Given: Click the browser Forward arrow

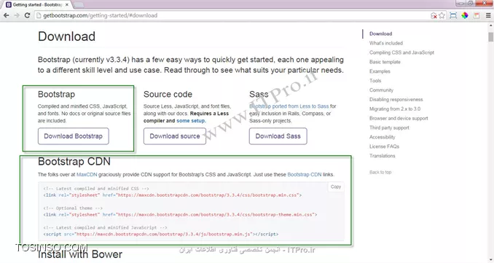Looking at the screenshot, I should (x=17, y=15).
